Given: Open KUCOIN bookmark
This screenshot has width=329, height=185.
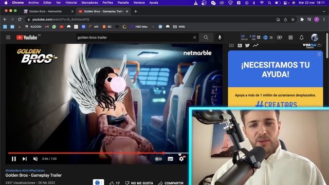Looking at the screenshot, I should 33,27.
